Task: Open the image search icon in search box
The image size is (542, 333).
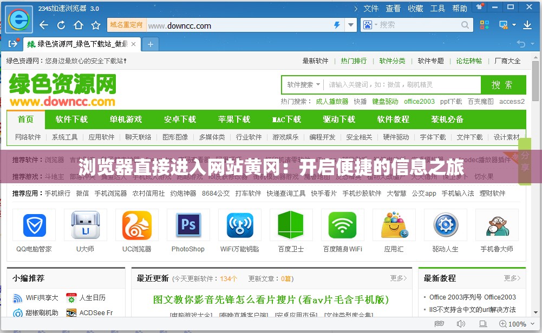Action: pyautogui.click(x=368, y=25)
